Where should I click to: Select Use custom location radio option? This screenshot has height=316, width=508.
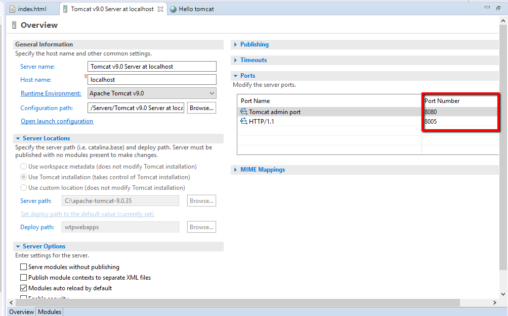click(23, 188)
